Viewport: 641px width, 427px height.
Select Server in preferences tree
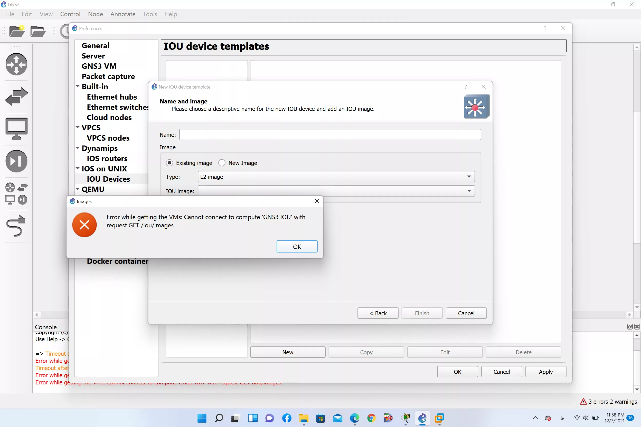click(93, 56)
